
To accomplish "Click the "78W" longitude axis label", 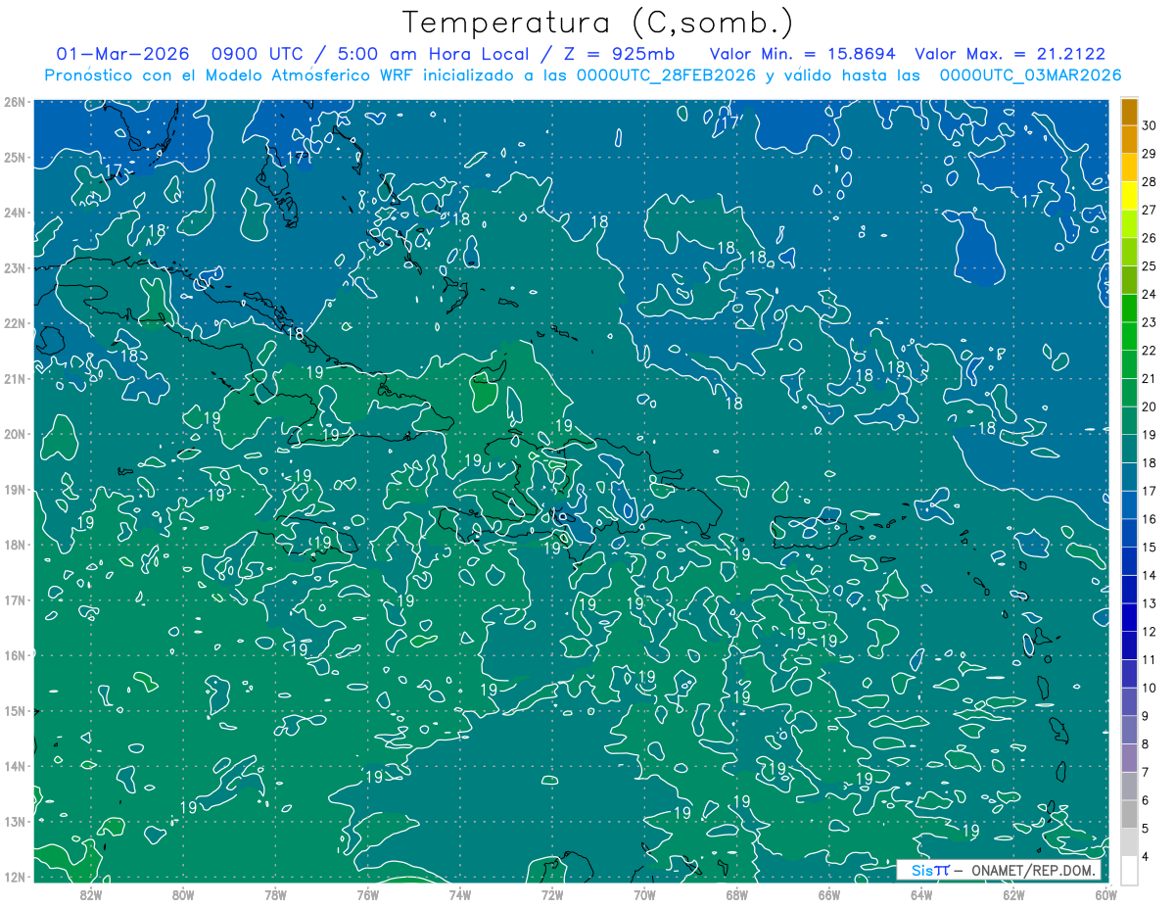I will tap(275, 894).
